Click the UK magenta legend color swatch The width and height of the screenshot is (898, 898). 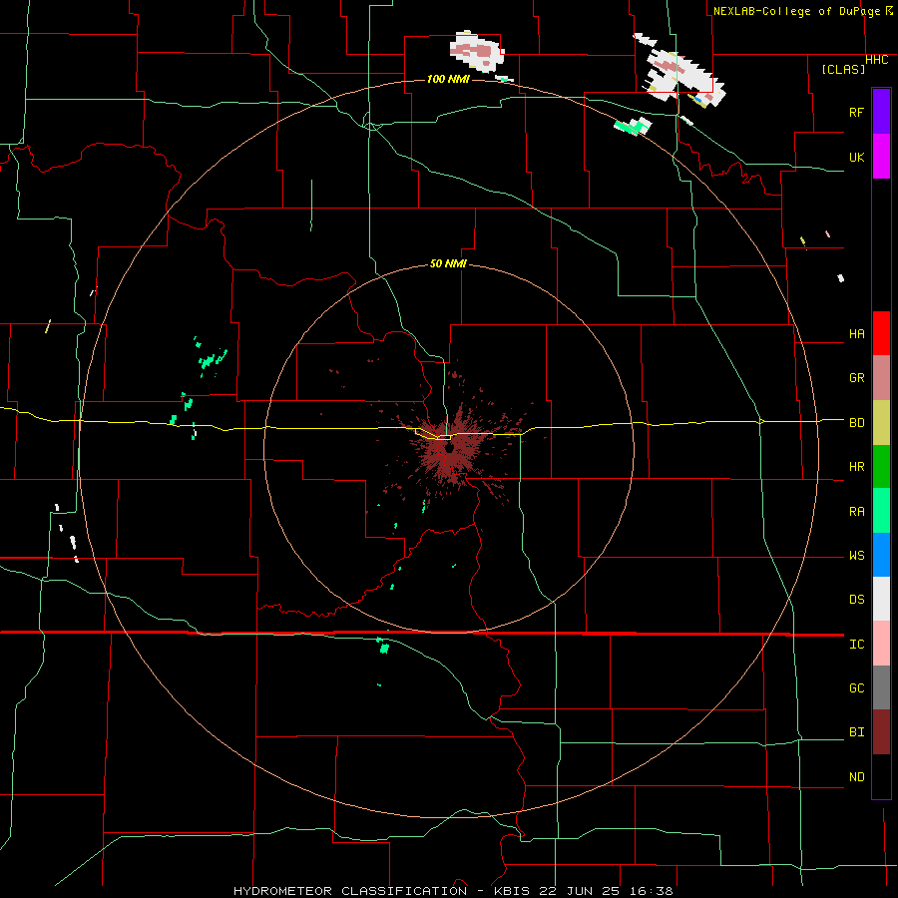click(x=881, y=157)
